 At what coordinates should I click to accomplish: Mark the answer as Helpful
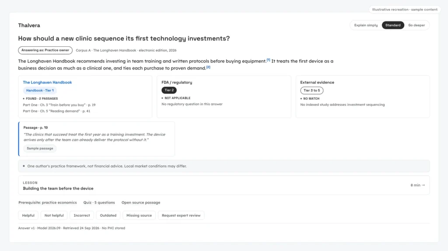pyautogui.click(x=28, y=215)
